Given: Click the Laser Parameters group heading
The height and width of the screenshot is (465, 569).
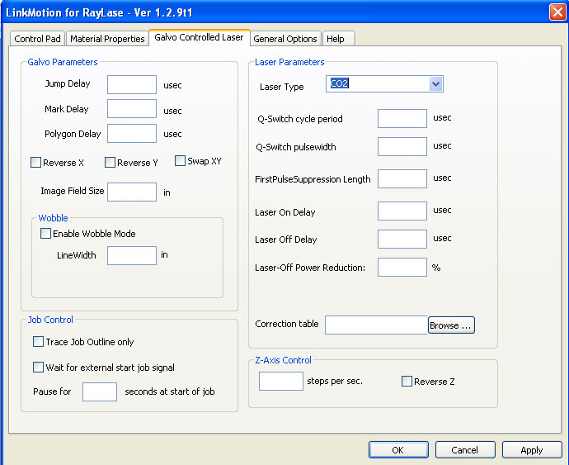Looking at the screenshot, I should [289, 62].
